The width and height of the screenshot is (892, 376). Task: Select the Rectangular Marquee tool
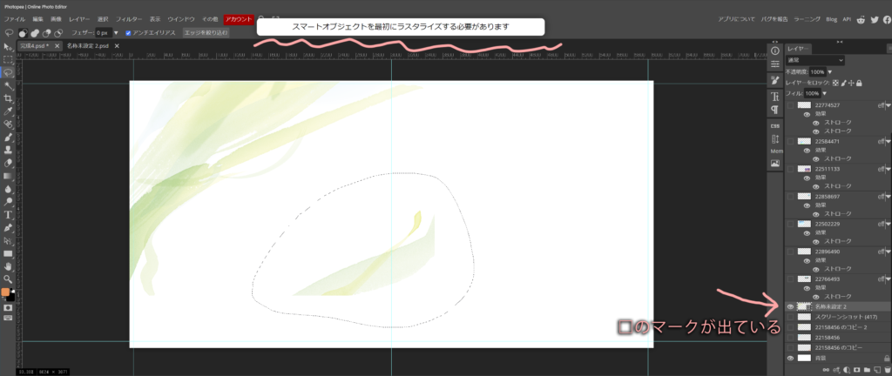pos(8,59)
